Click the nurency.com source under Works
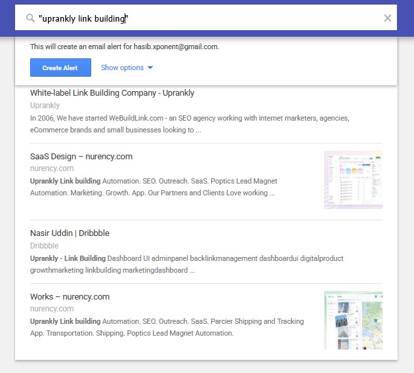The image size is (414, 373). (52, 309)
